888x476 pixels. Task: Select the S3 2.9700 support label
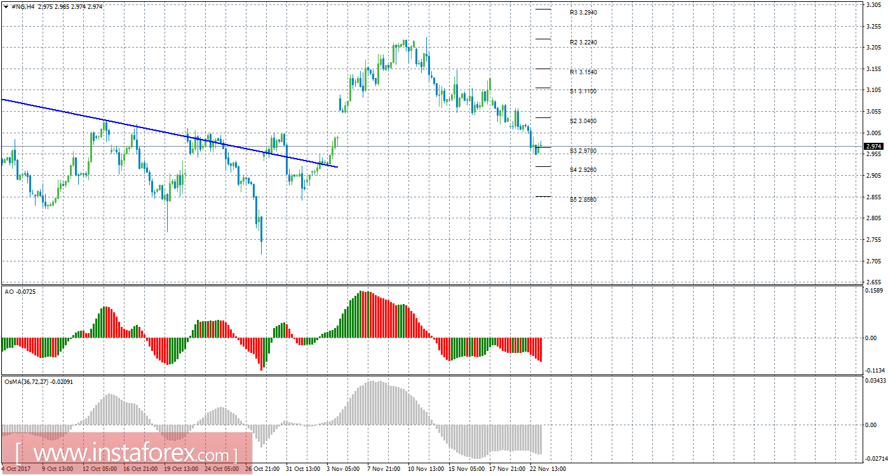583,151
